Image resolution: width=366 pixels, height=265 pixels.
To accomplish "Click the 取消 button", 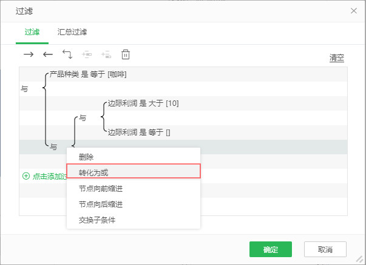I will click(x=325, y=249).
